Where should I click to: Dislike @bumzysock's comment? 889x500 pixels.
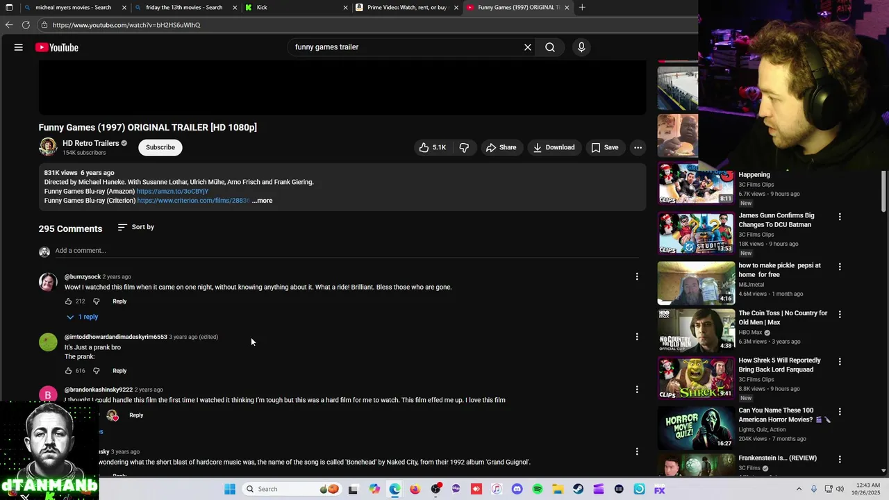tap(97, 301)
